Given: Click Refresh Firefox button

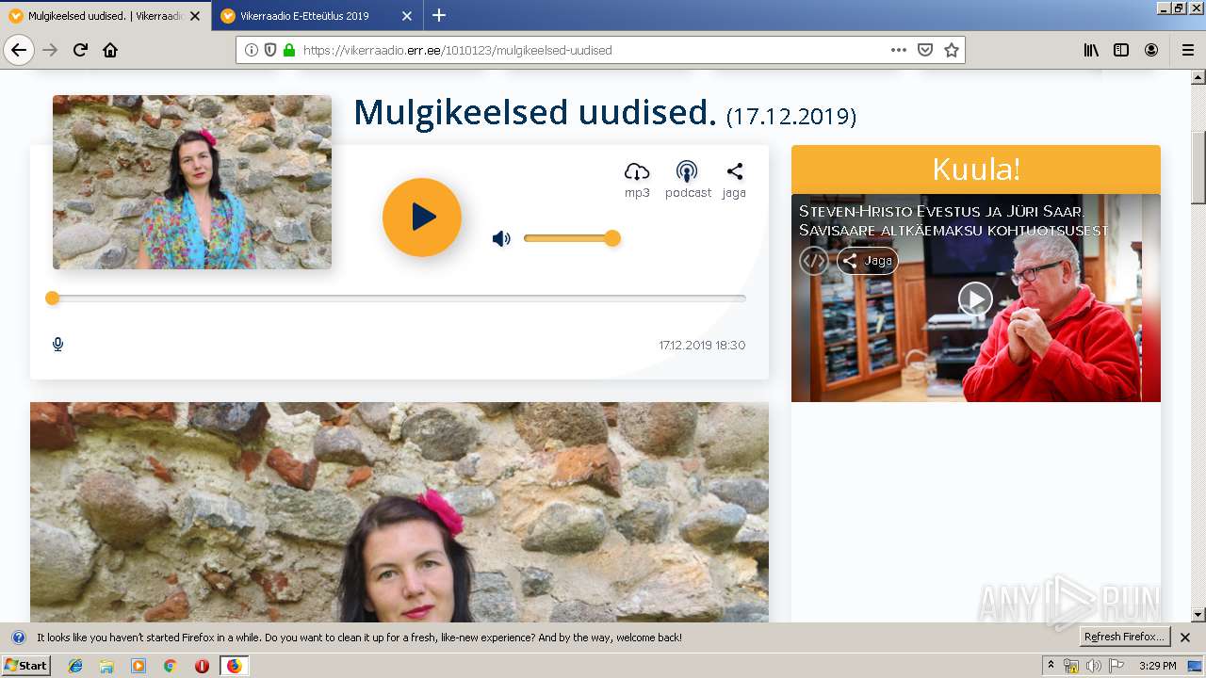Looking at the screenshot, I should pos(1125,638).
